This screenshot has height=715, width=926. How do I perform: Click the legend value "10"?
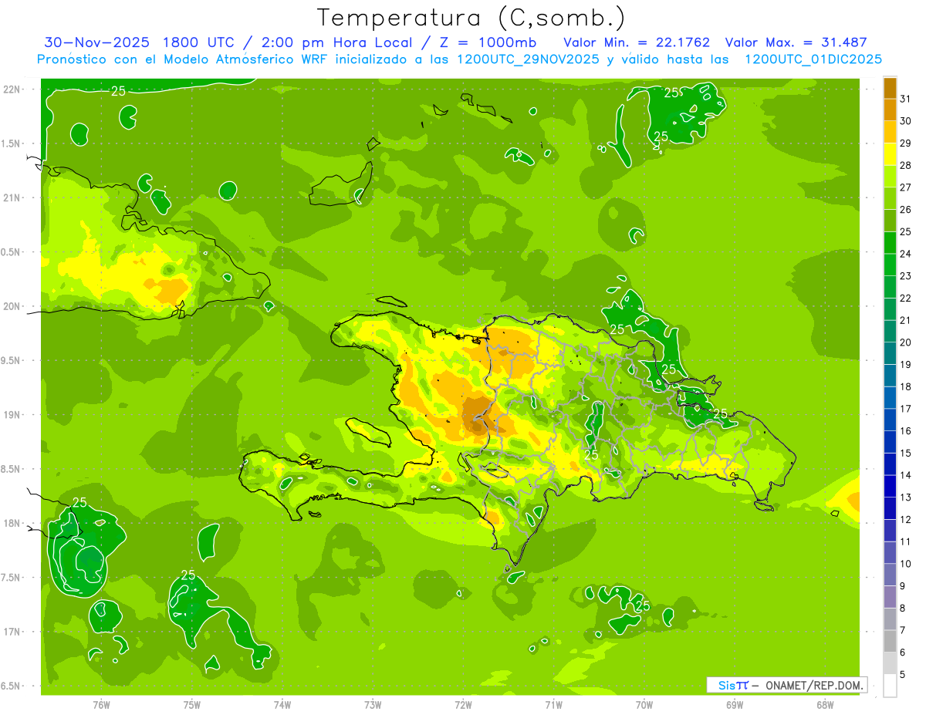click(906, 564)
